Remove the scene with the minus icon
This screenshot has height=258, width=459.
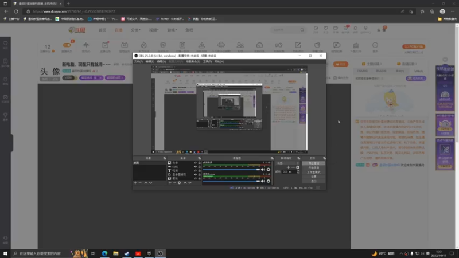pos(140,183)
